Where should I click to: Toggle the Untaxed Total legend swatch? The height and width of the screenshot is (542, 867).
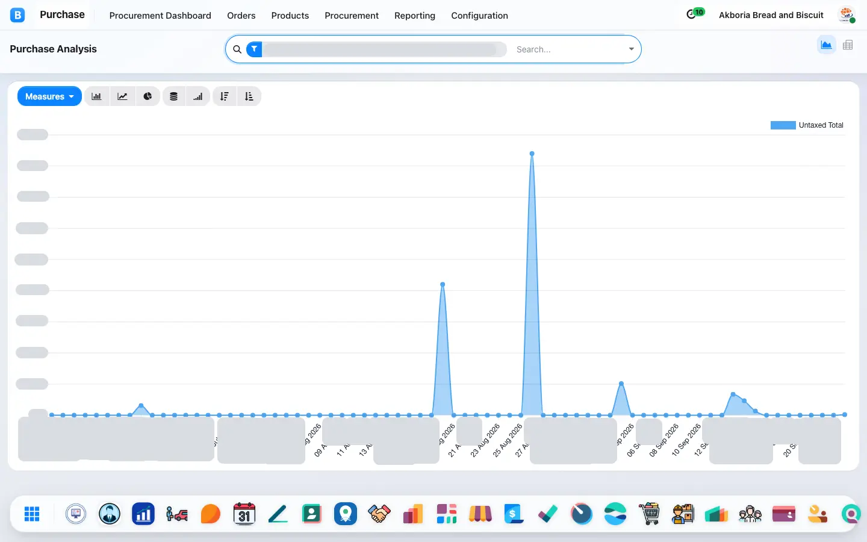(783, 125)
